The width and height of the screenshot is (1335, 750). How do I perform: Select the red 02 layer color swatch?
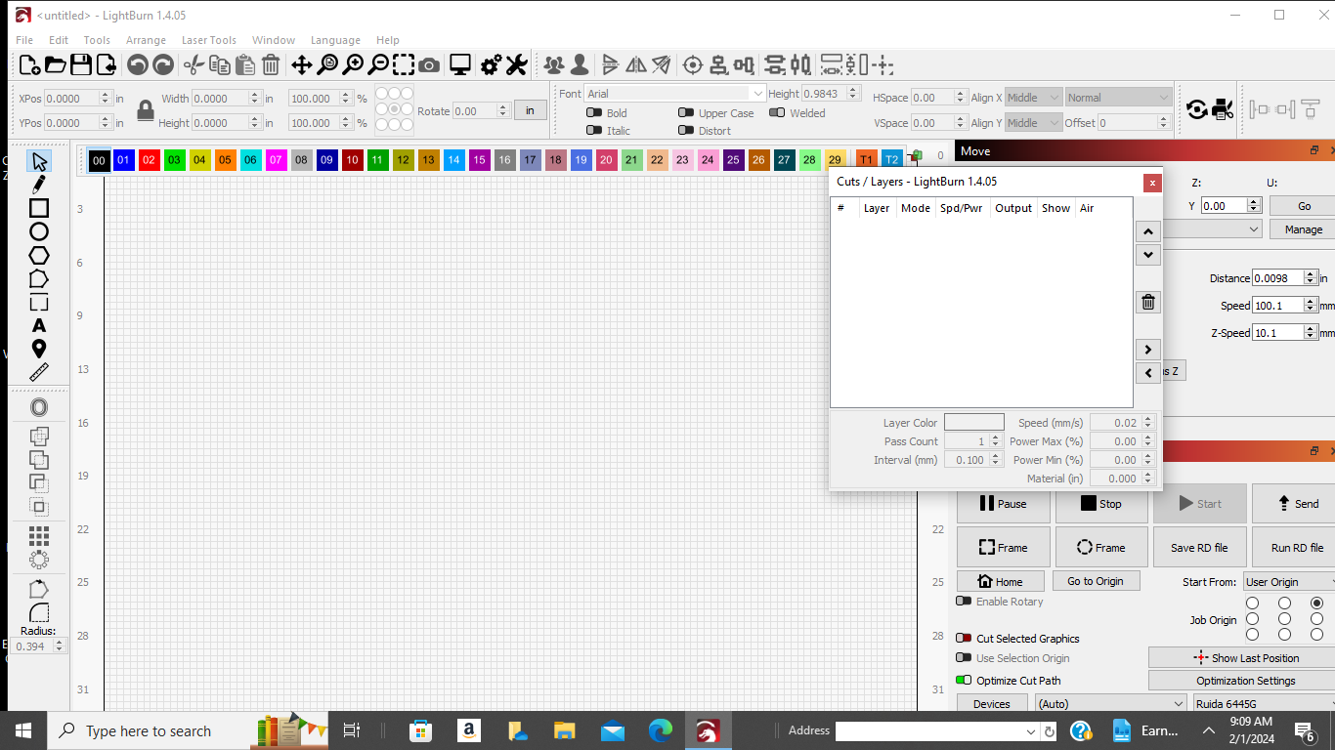click(x=149, y=160)
